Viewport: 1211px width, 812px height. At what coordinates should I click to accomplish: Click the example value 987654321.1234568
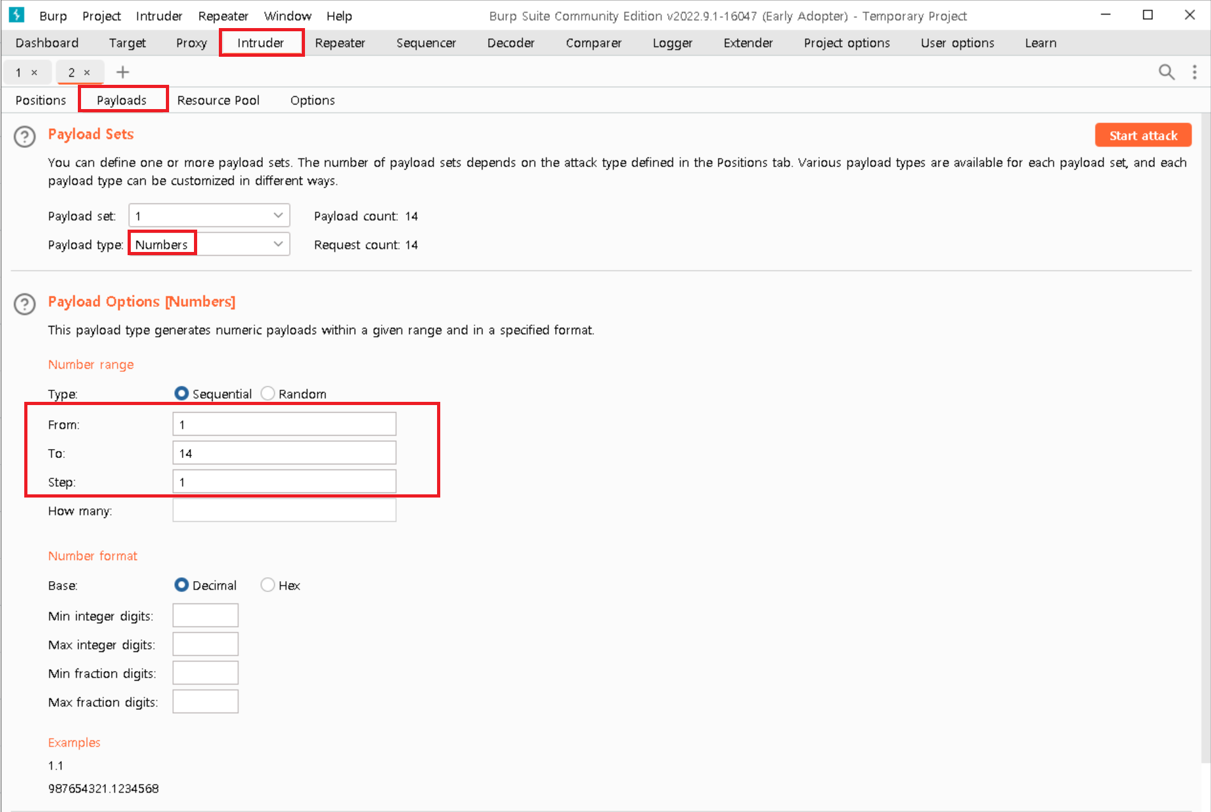point(103,788)
